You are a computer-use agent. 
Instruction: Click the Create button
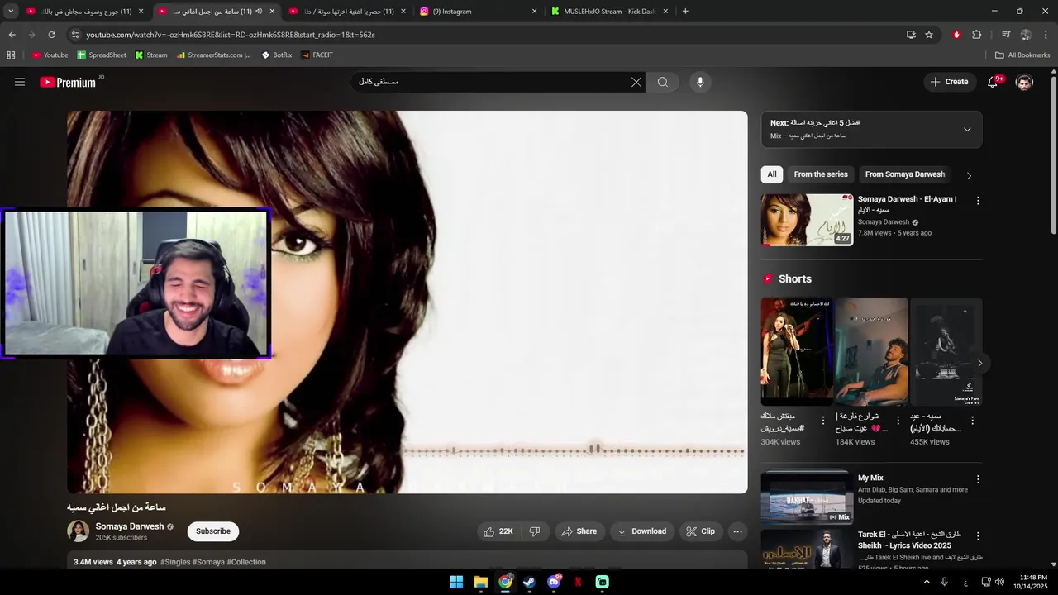coord(949,82)
